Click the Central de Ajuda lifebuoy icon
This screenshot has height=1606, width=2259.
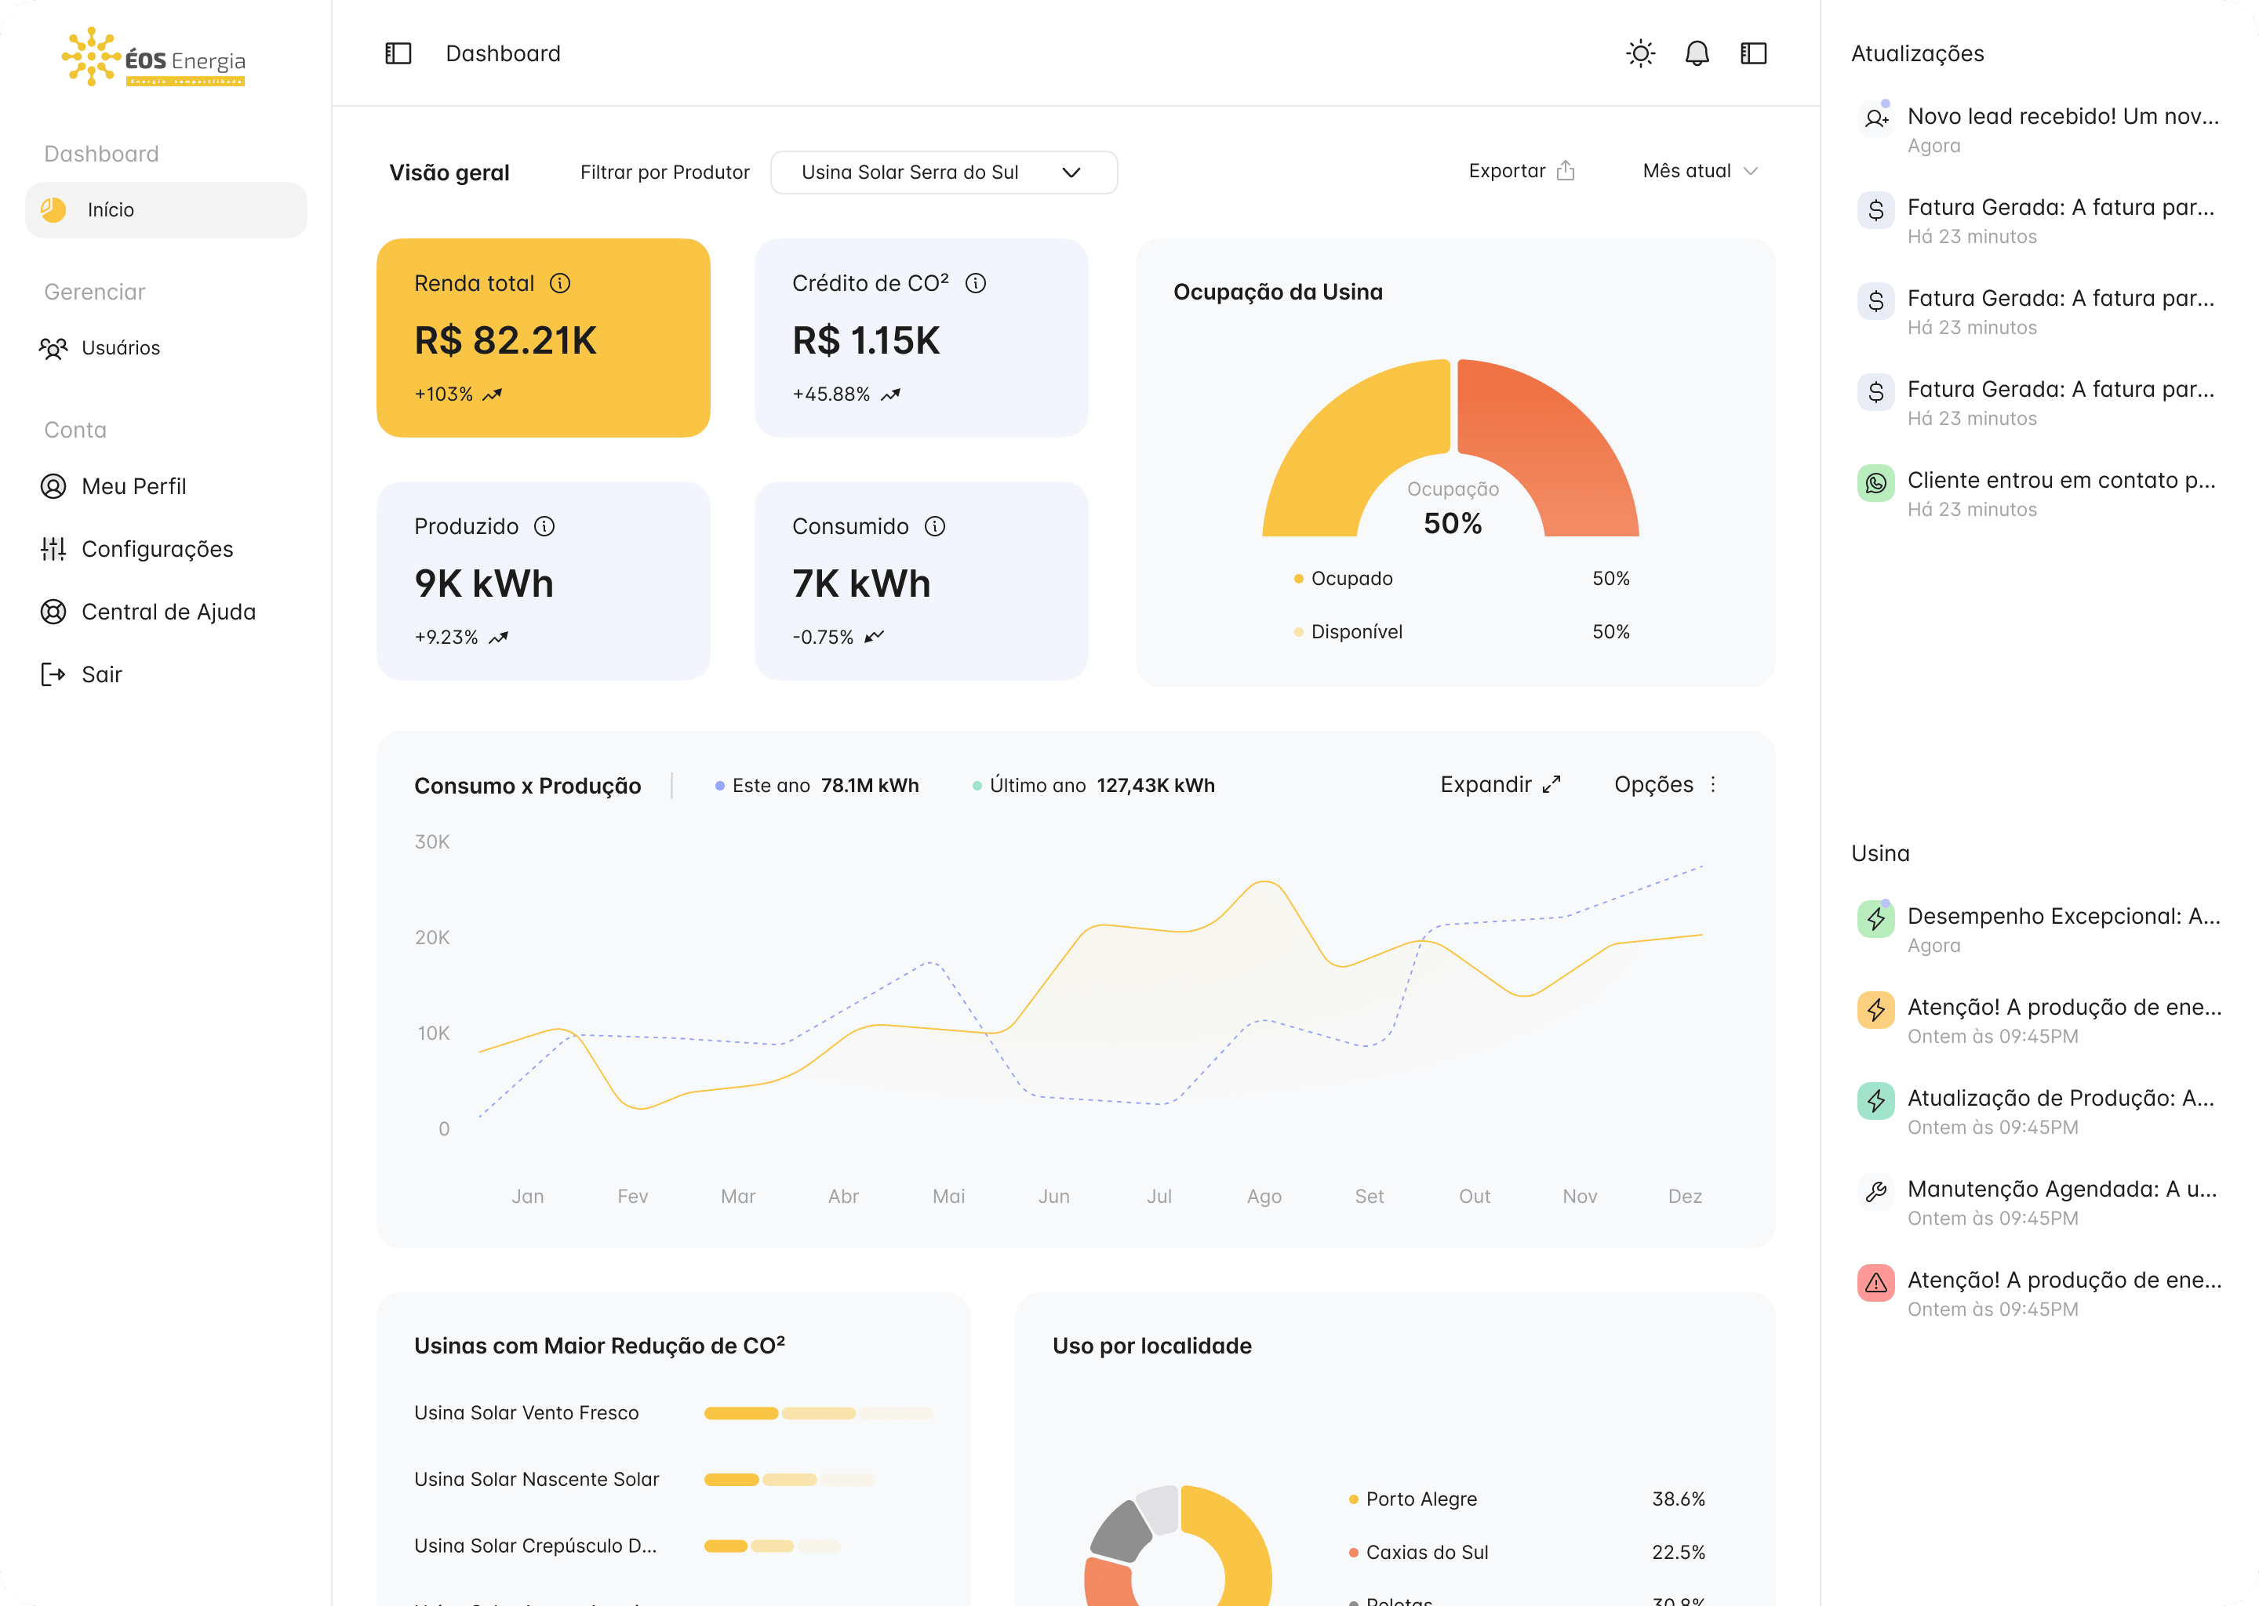pos(53,612)
